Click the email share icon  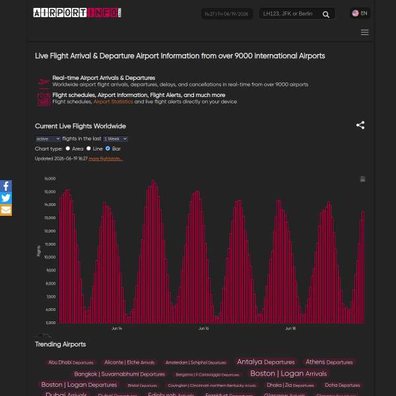click(6, 210)
